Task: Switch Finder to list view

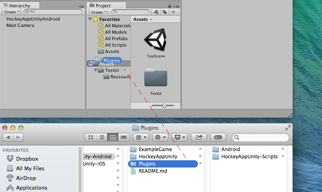Action: tap(102, 137)
